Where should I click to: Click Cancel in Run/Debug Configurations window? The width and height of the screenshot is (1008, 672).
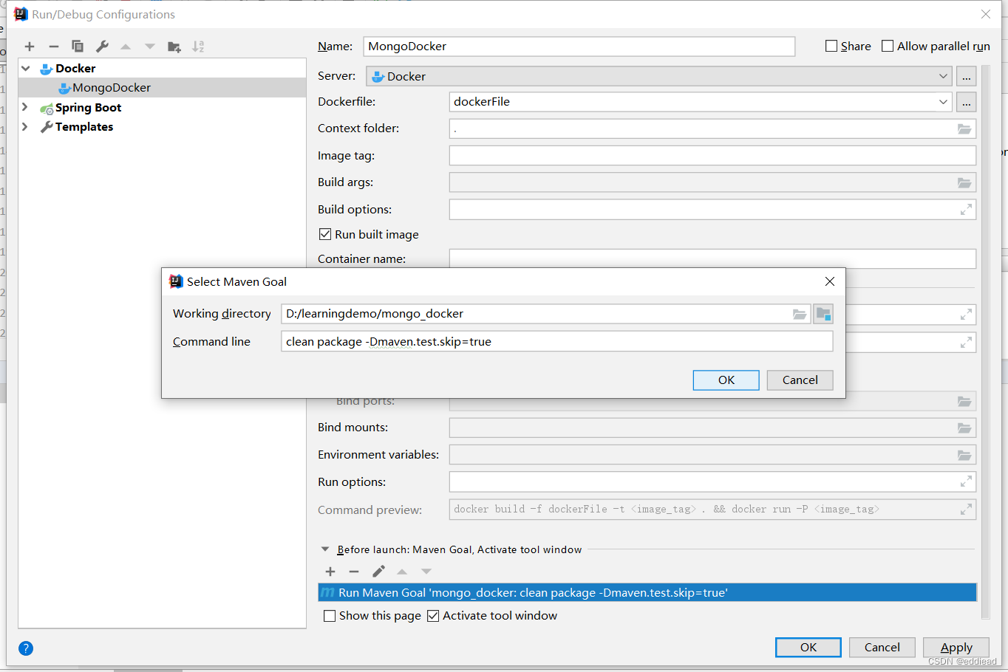[x=882, y=648]
